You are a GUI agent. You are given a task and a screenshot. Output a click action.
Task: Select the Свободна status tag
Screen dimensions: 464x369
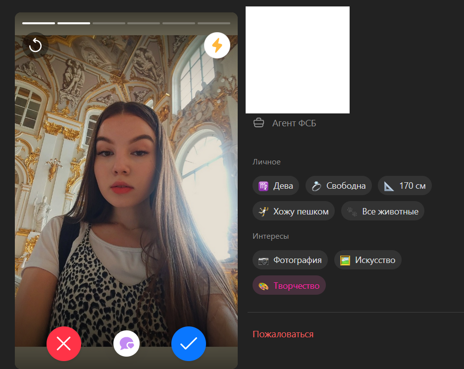[x=339, y=186]
